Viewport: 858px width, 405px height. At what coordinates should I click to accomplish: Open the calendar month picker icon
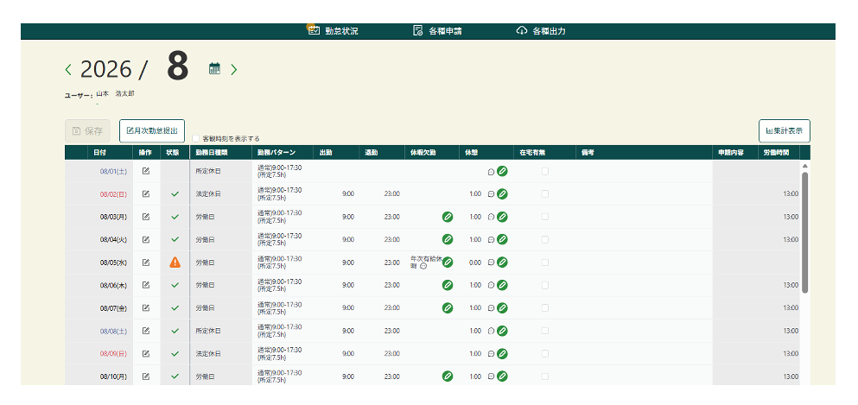pyautogui.click(x=214, y=68)
